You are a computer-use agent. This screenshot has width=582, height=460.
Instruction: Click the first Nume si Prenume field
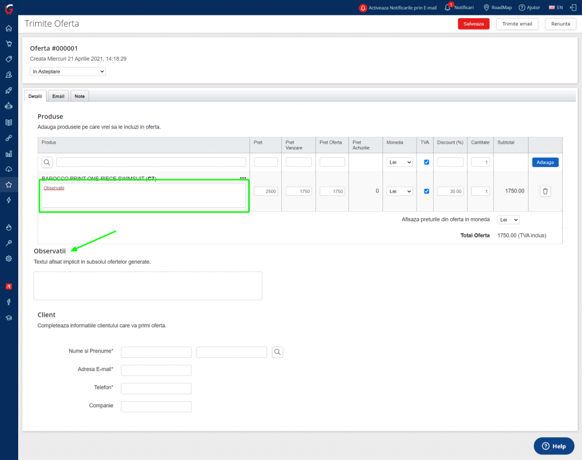156,352
